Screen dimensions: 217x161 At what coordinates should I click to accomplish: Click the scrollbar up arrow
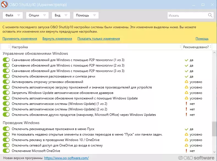214,53
